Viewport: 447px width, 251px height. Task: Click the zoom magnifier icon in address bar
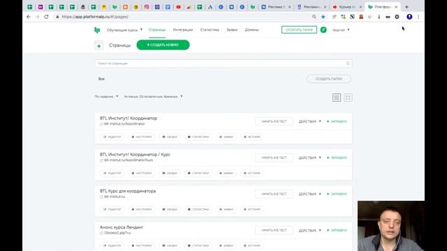point(314,17)
